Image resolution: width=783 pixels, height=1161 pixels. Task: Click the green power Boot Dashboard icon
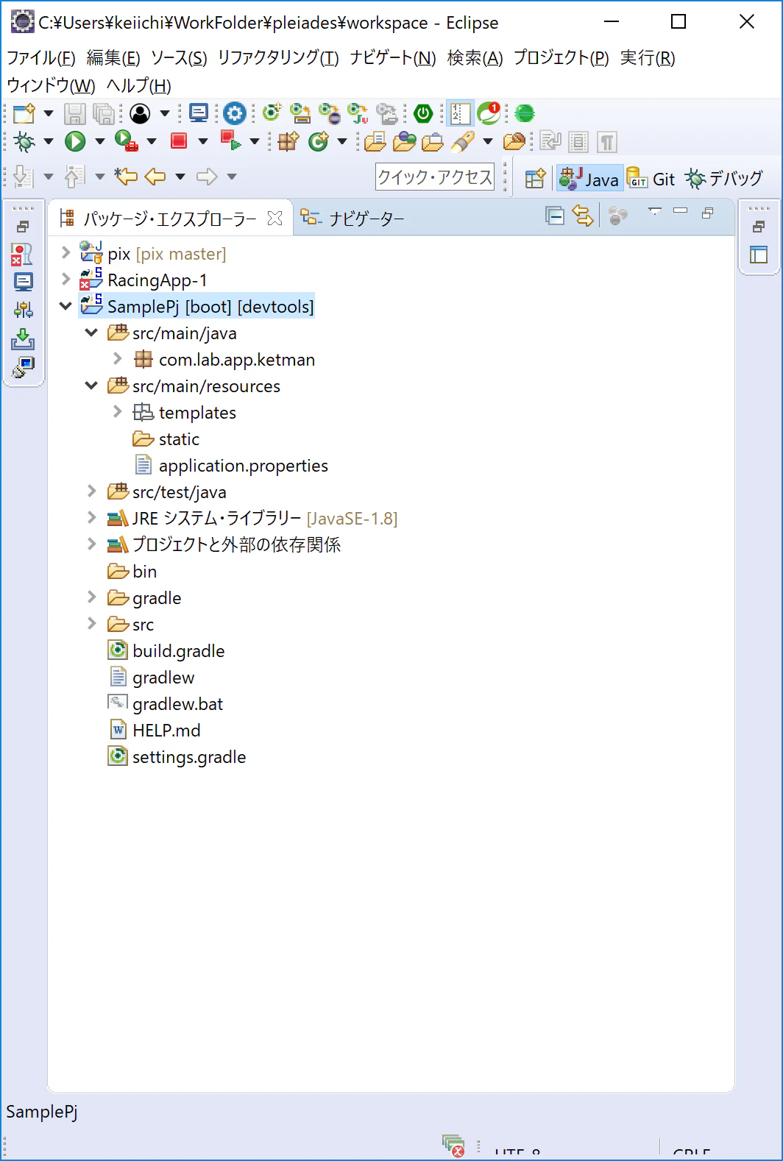click(x=423, y=113)
